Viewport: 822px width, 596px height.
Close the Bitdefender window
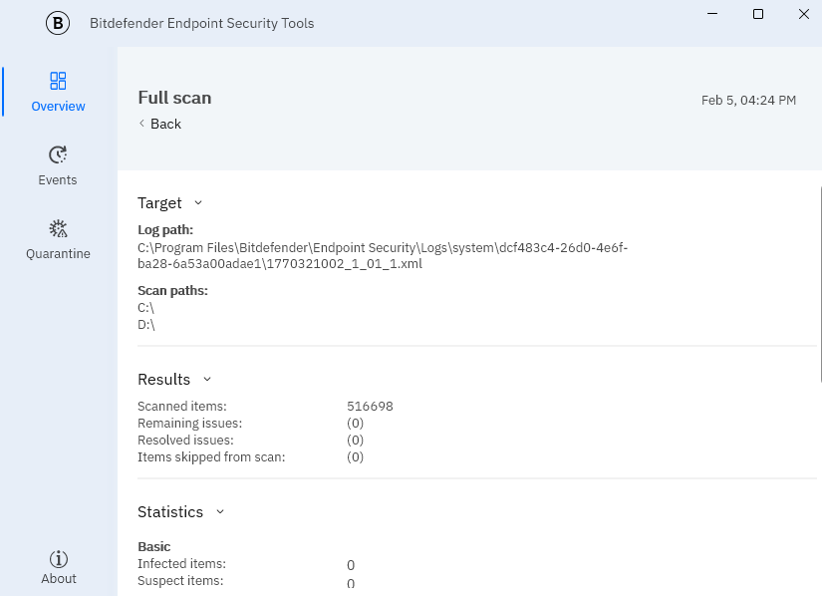(x=803, y=14)
